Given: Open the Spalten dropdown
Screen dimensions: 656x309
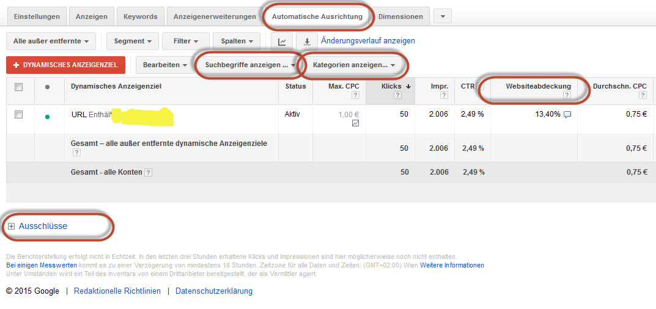Looking at the screenshot, I should click(x=237, y=42).
